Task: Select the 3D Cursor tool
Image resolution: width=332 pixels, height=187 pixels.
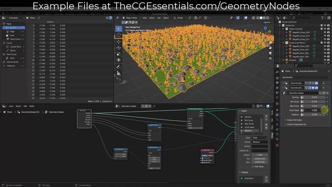Action: (119, 35)
